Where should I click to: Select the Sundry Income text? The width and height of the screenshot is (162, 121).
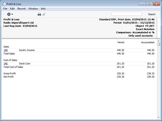tap(27, 50)
